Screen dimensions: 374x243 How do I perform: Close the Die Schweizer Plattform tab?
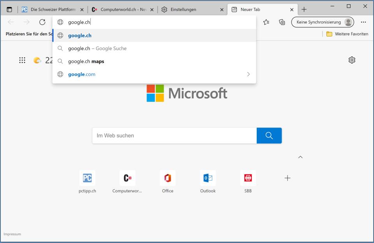(82, 10)
